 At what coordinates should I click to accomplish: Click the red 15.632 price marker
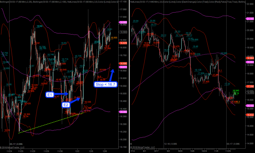250,115
